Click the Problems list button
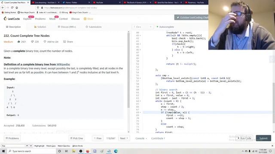This screenshot has height=154, width=275. pos(12,138)
